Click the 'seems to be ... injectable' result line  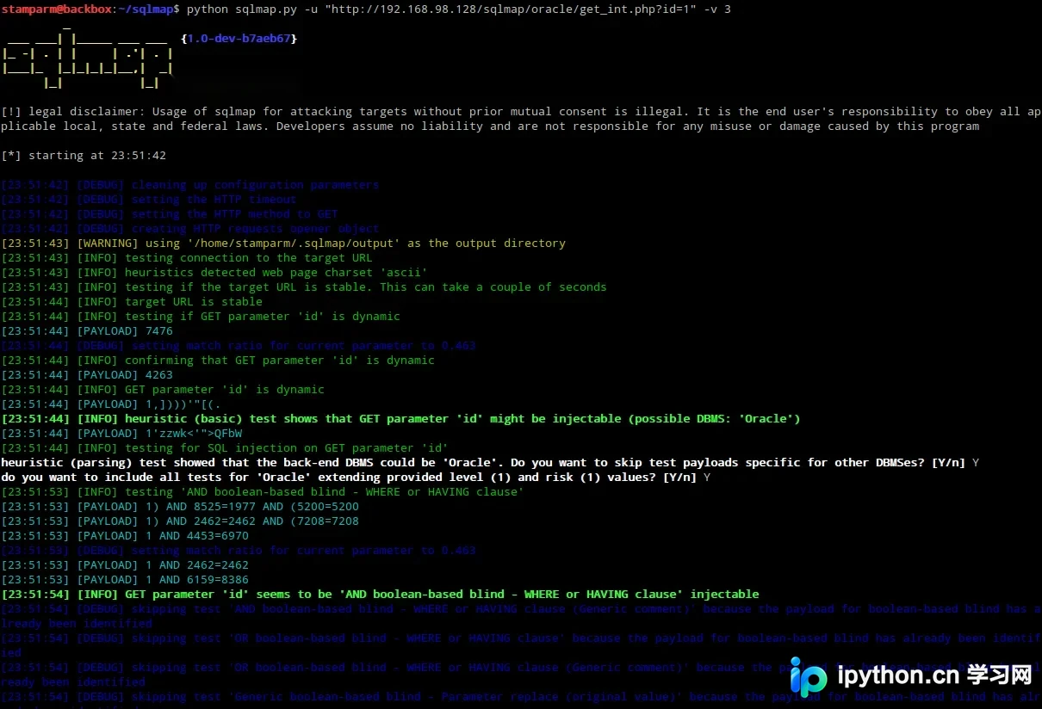tap(380, 595)
